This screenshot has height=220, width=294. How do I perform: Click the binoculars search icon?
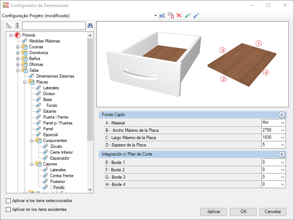[x=90, y=26]
